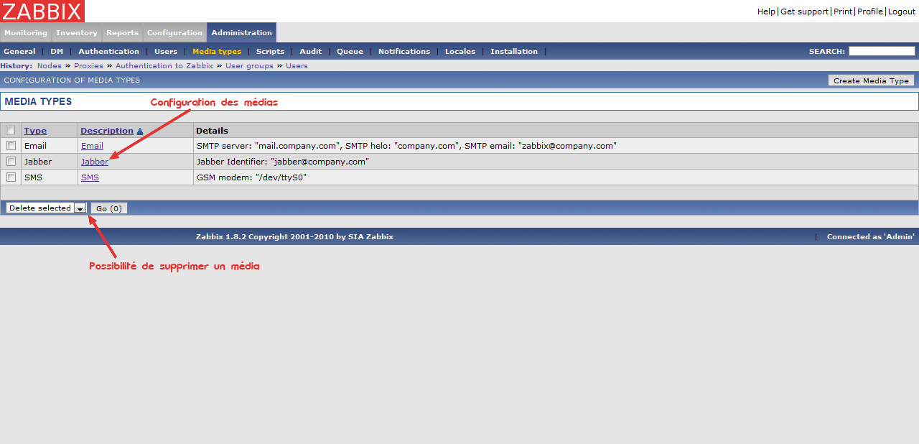The height and width of the screenshot is (444, 919).
Task: Click inside the Search input field
Action: (x=882, y=51)
